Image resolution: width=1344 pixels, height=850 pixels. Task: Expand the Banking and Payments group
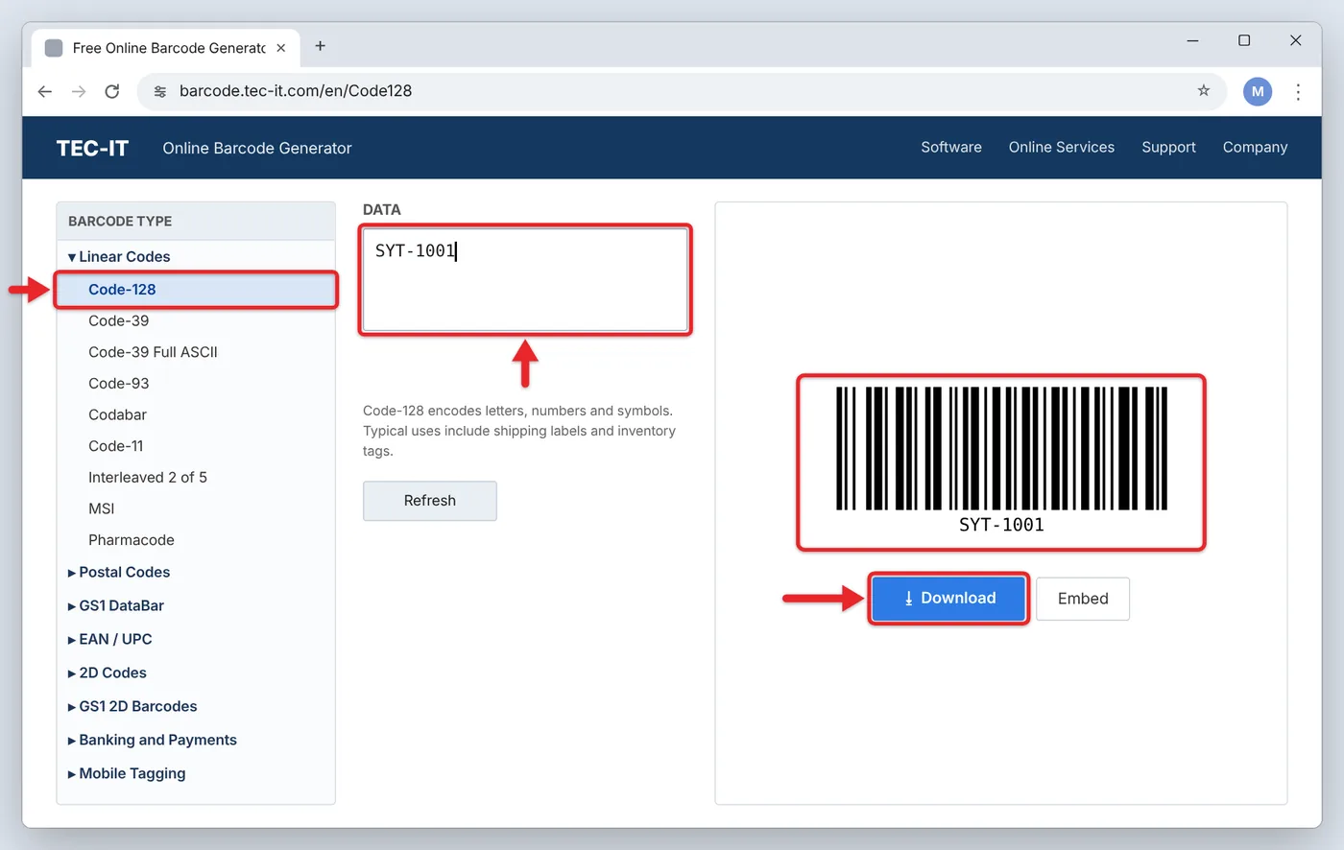(153, 741)
